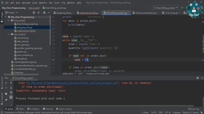The width and height of the screenshot is (204, 114).
Task: Close the final_billing_project.py editor tab
Action: point(129,13)
